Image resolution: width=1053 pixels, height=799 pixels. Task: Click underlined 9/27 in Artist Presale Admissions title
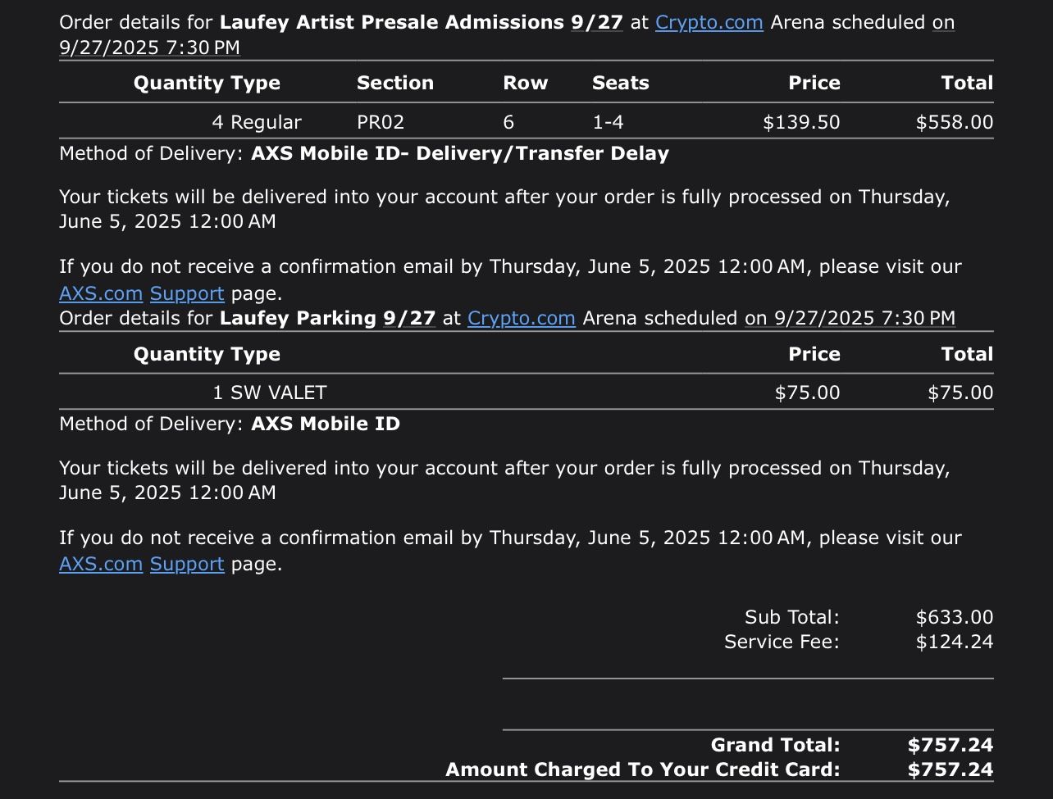[x=596, y=23]
